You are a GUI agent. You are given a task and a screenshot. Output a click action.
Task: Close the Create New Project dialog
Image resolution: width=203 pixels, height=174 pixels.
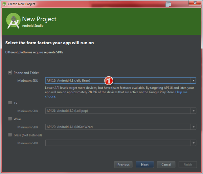(195, 3)
